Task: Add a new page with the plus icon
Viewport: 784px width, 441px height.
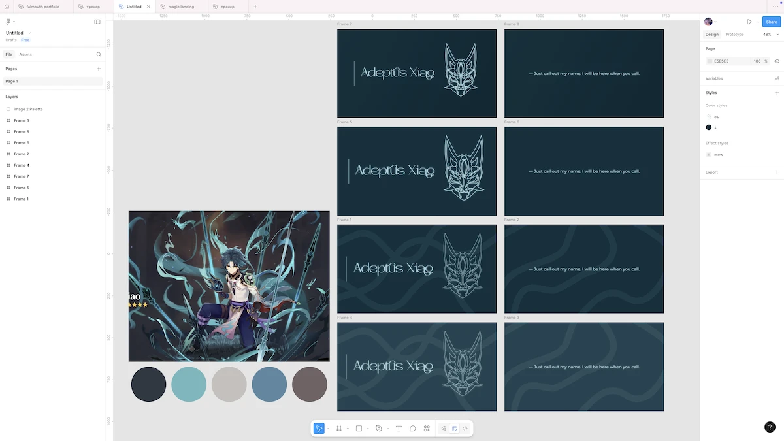Action: pos(99,69)
